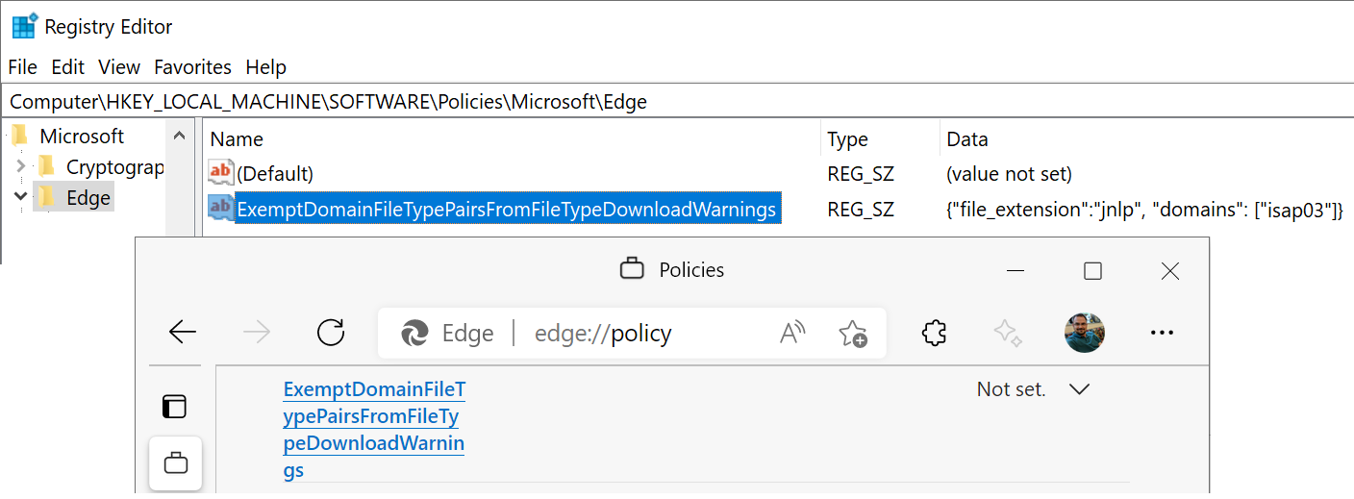Open Edge settings and more menu

[1162, 333]
